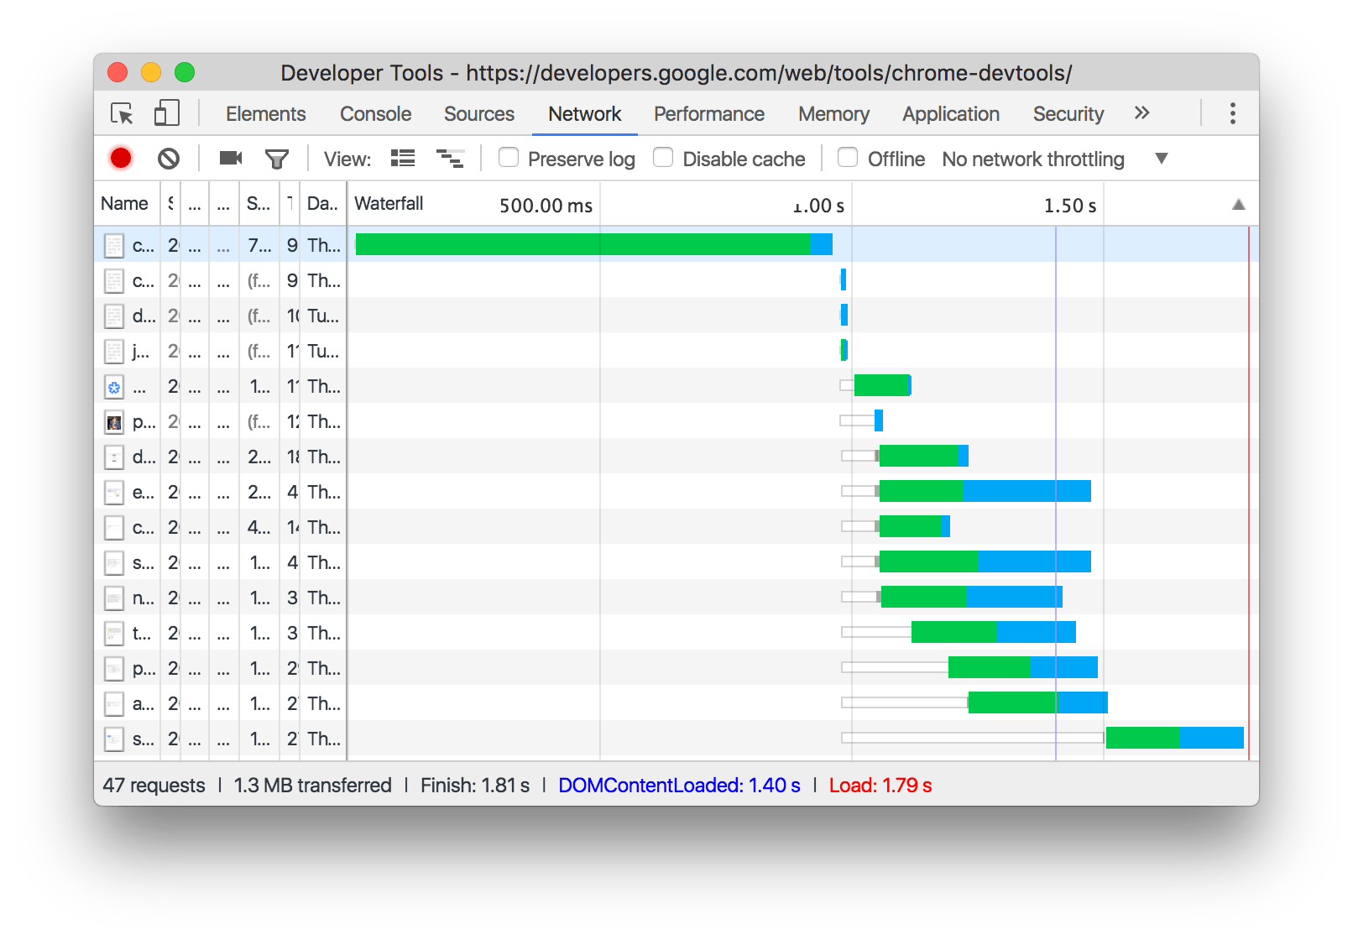Open the DevTools customize menu

click(x=1231, y=112)
